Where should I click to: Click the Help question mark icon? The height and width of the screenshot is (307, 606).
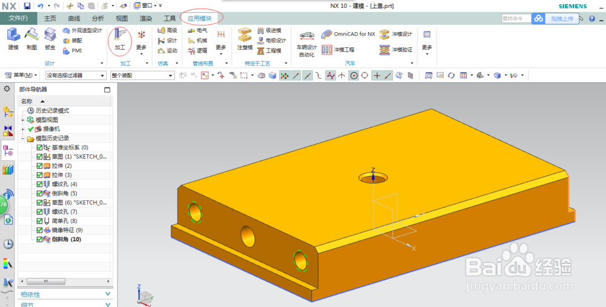click(592, 19)
